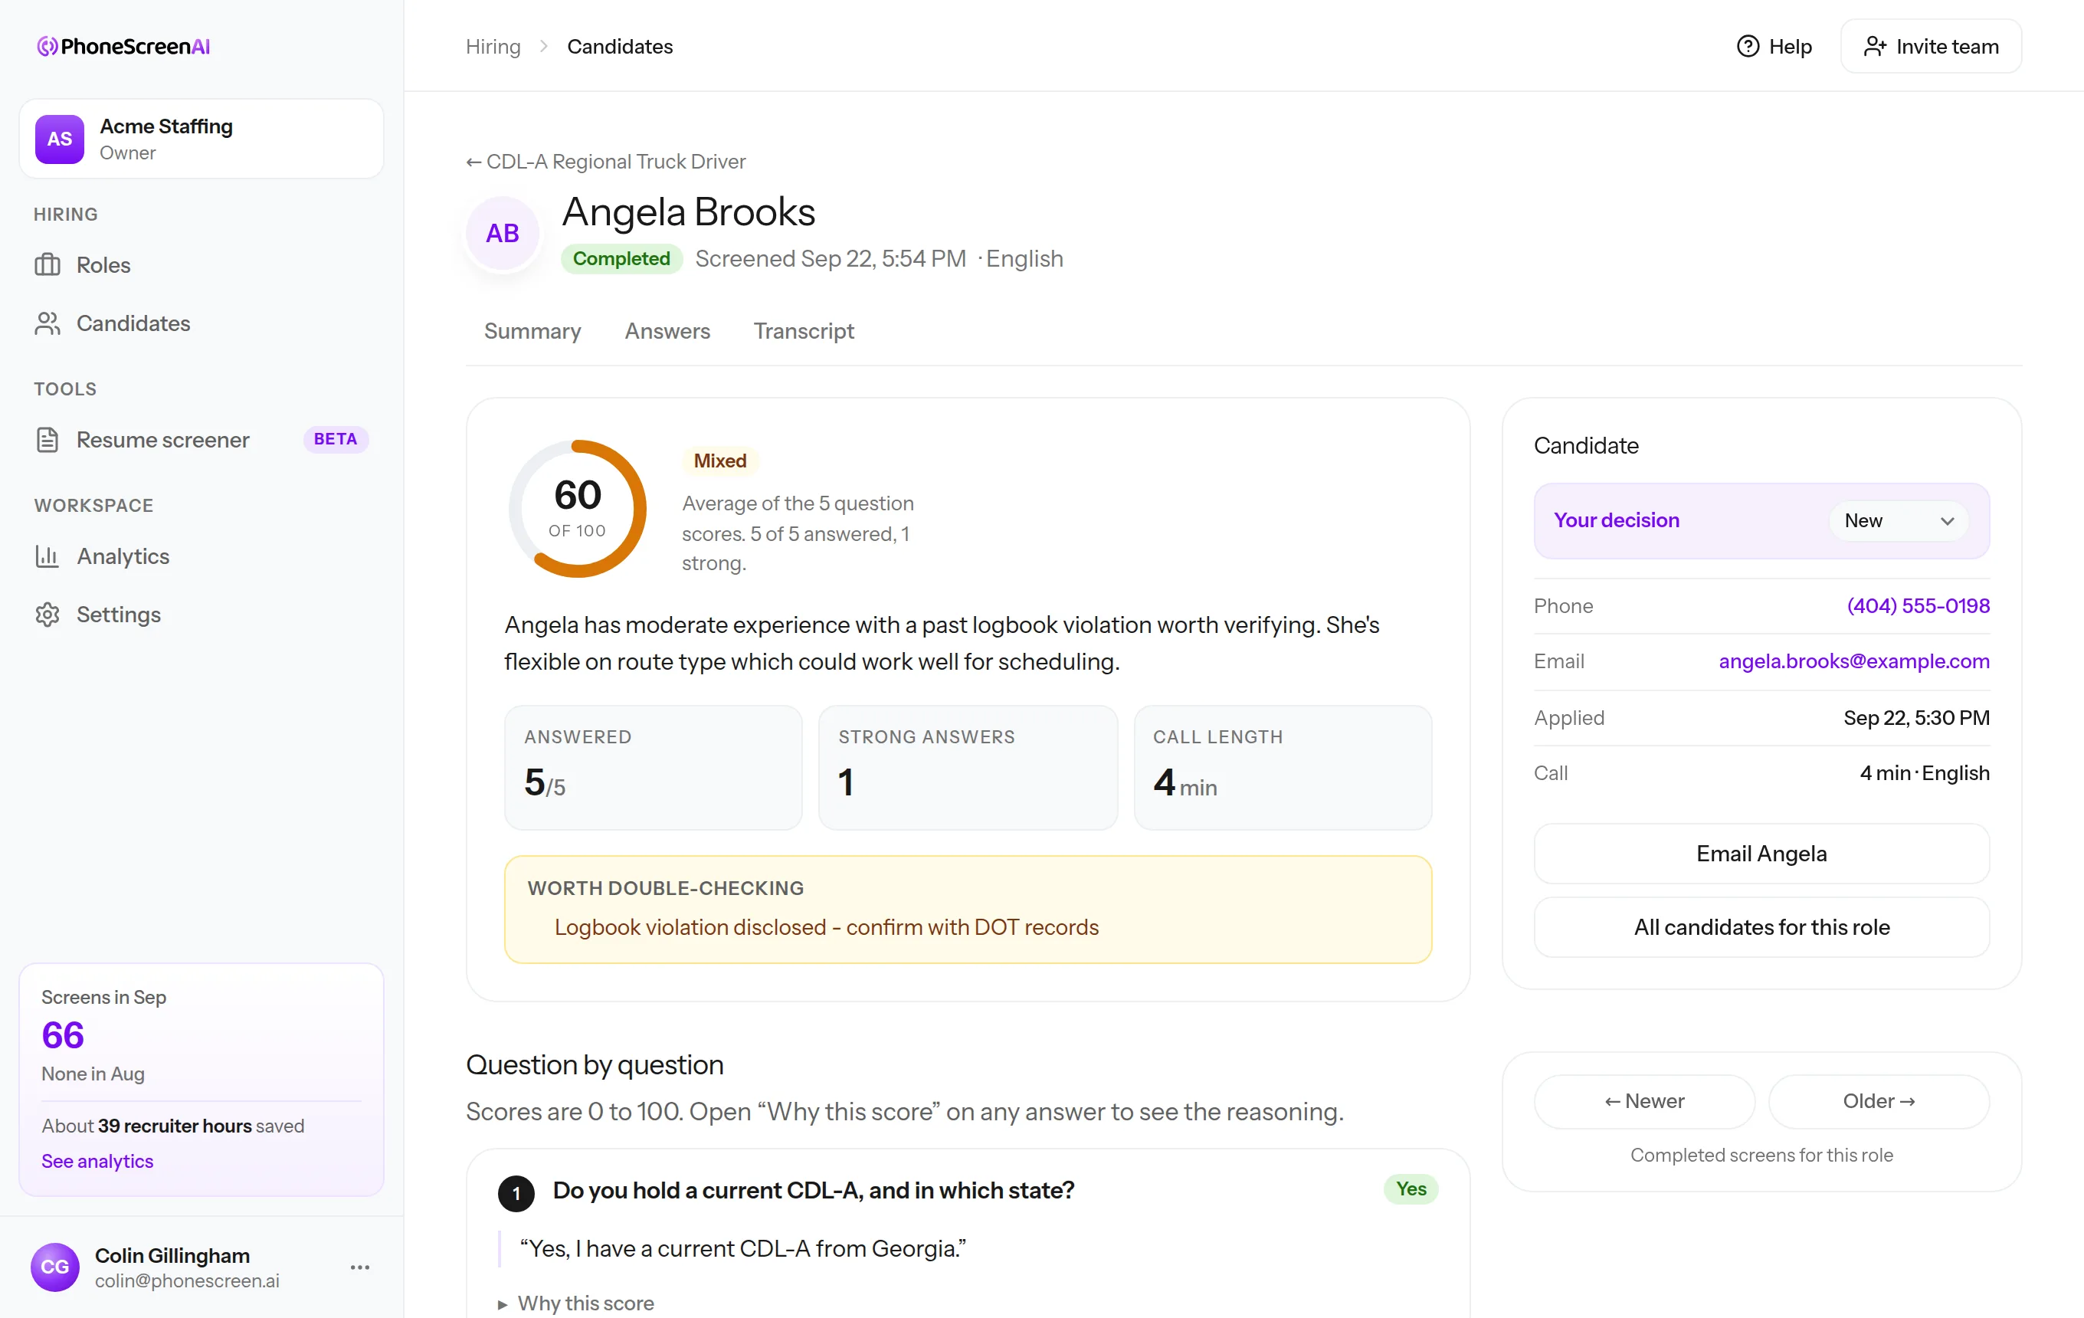The width and height of the screenshot is (2084, 1318).
Task: Open the three-dot menu beside Colin Gillingham
Action: tap(360, 1267)
